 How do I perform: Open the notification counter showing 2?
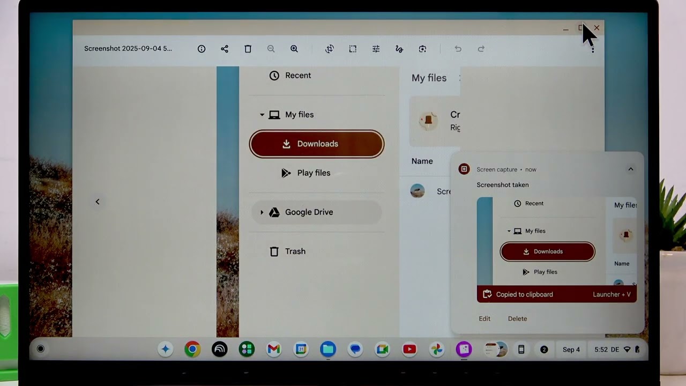pos(544,350)
